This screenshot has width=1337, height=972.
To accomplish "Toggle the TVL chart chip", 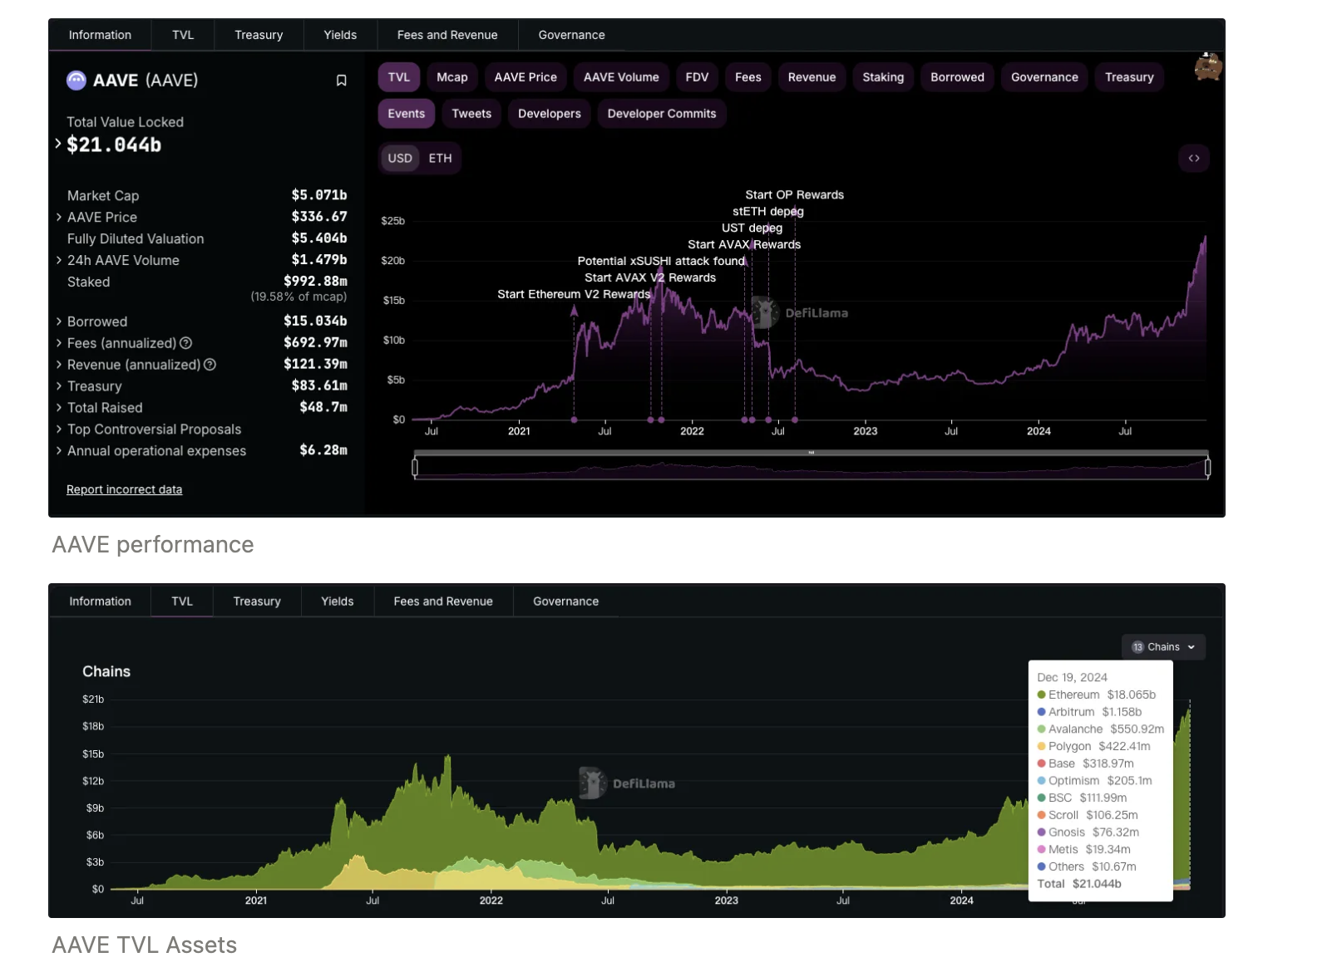I will (399, 77).
